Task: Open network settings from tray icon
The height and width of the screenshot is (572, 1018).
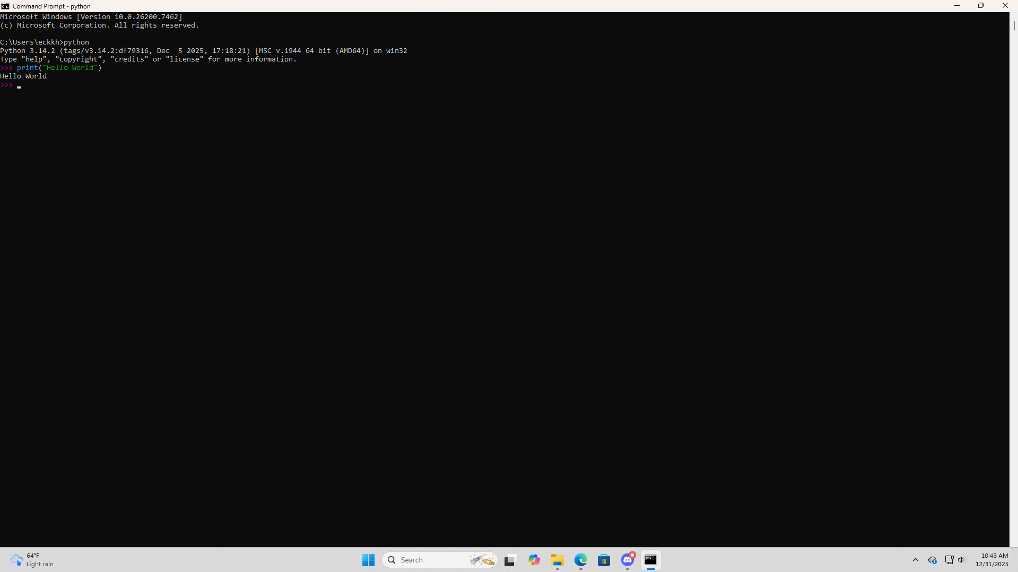Action: [949, 560]
